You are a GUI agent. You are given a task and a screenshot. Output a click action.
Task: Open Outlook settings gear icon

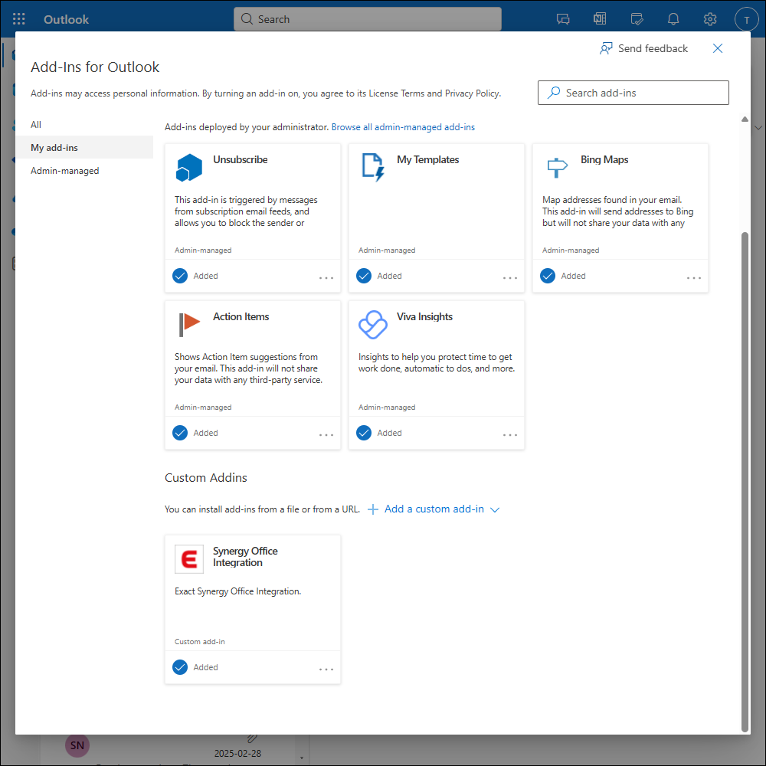click(x=710, y=19)
